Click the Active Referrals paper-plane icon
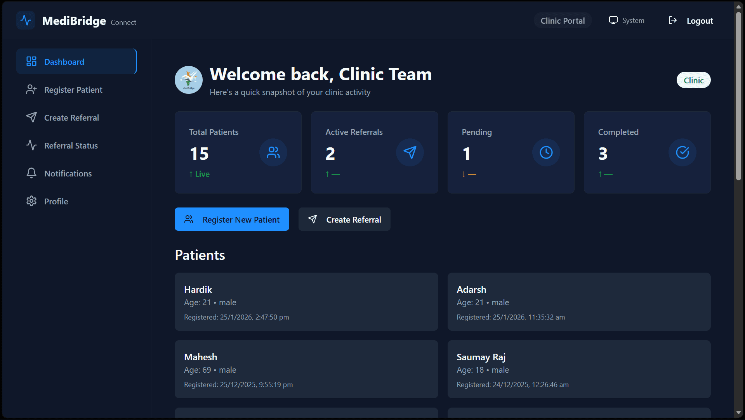Screen dimensions: 745x420 pyautogui.click(x=410, y=152)
